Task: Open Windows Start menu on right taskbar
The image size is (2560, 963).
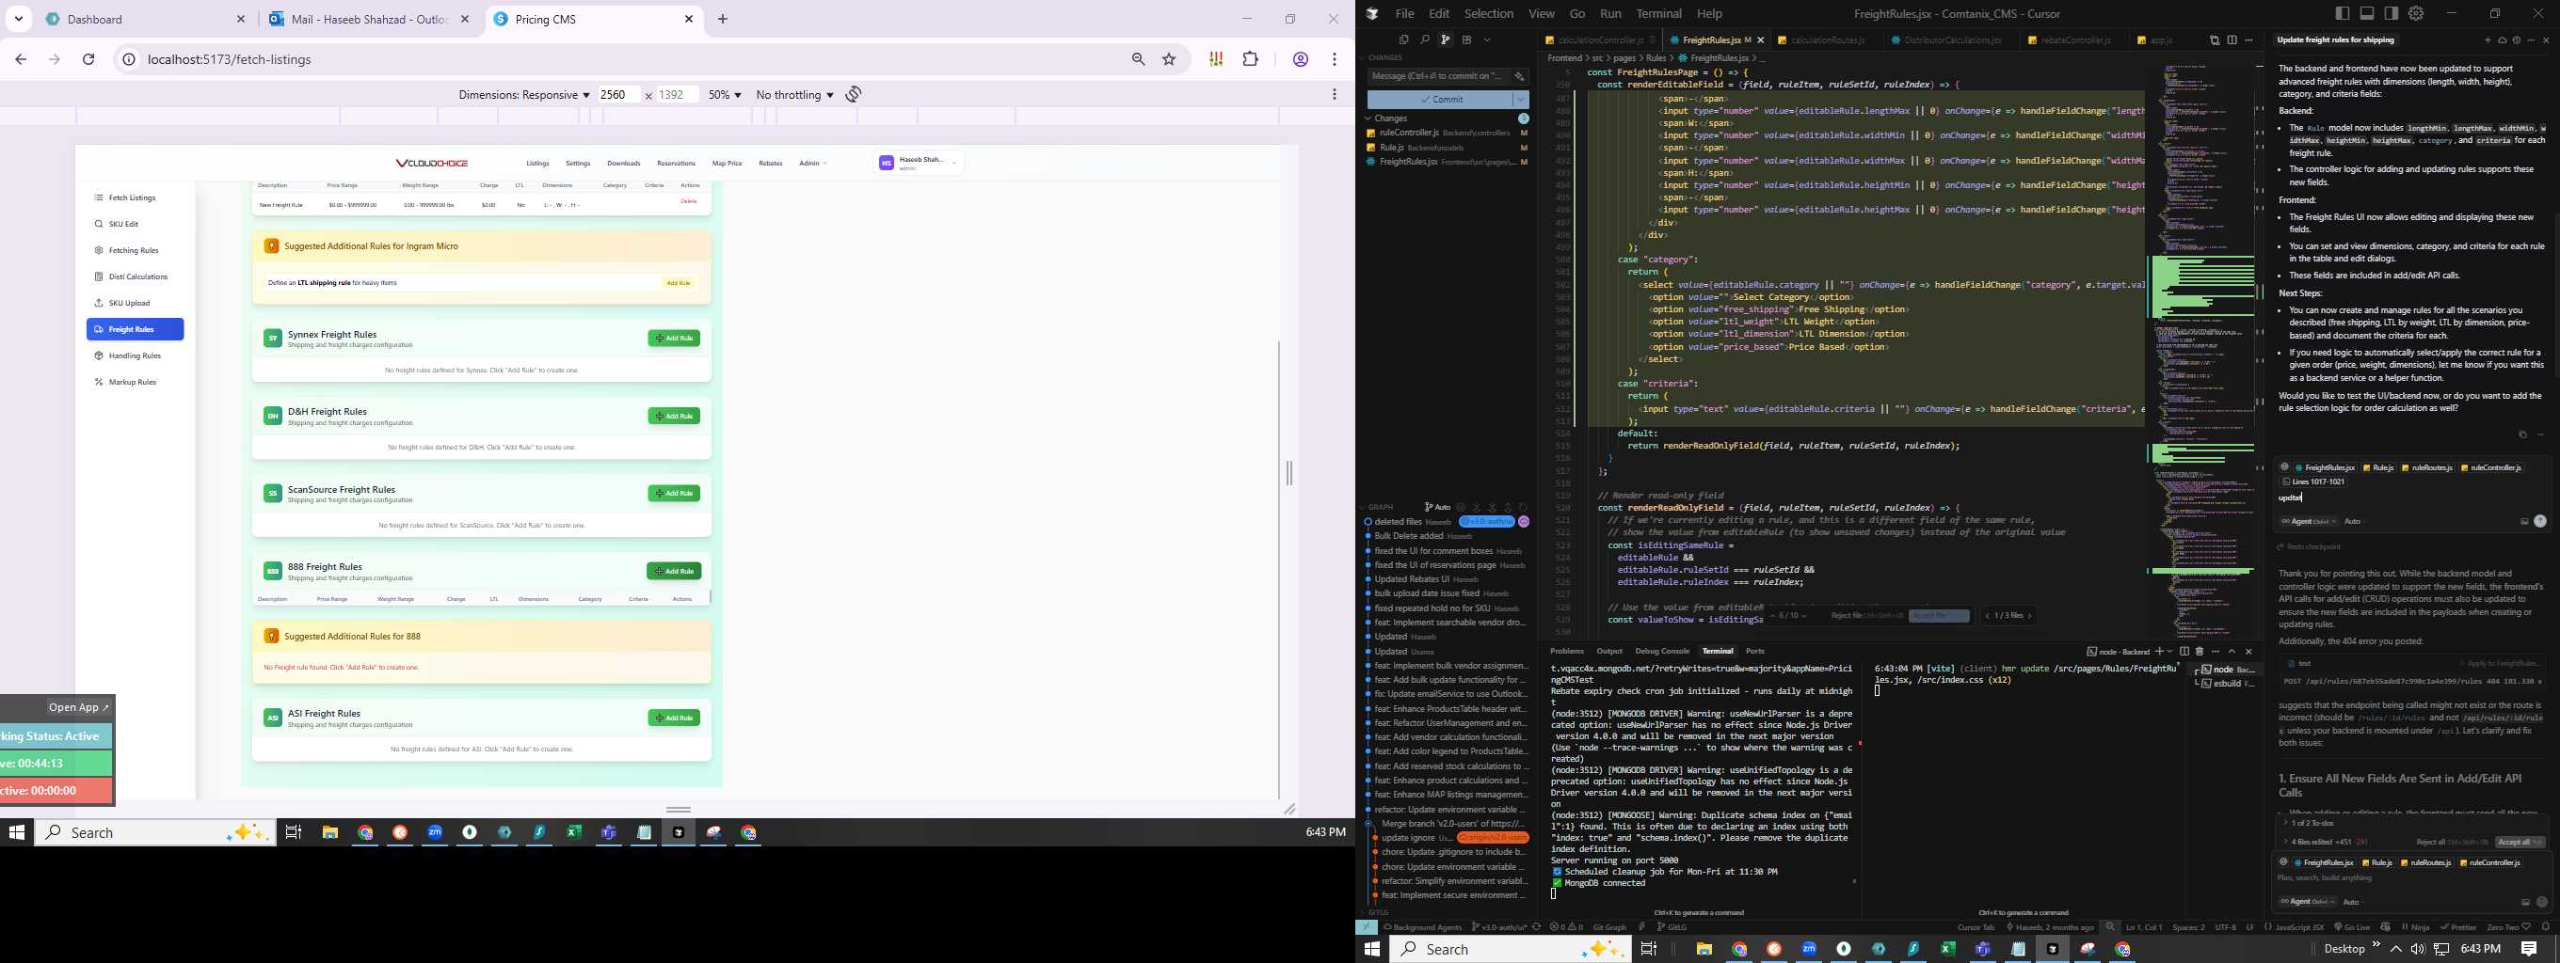Action: click(1372, 949)
